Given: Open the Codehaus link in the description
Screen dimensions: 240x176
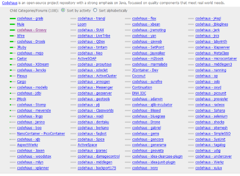Looking at the screenshot, I should click(10, 3).
